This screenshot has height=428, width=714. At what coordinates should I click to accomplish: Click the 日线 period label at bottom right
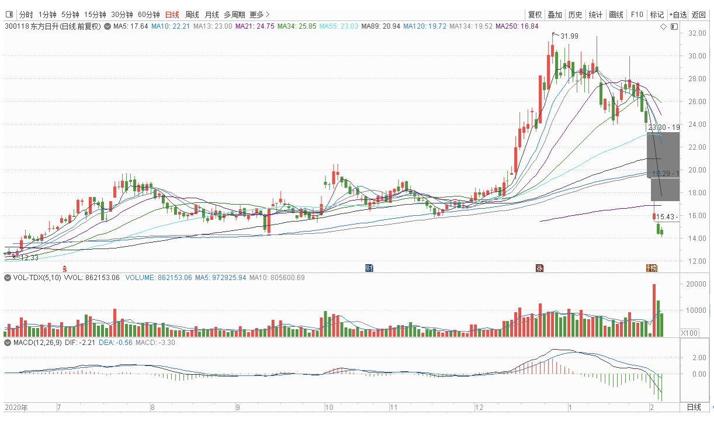[x=694, y=407]
